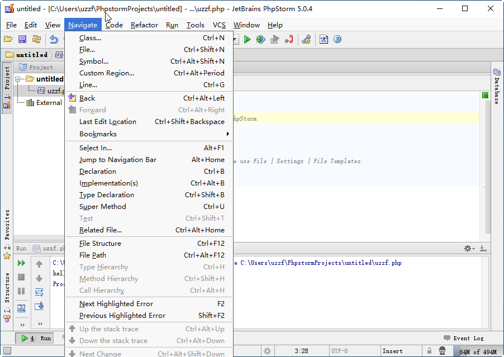Viewport: 504px width, 357px height.
Task: Click the Run panel hide/download icon
Action: click(483, 248)
